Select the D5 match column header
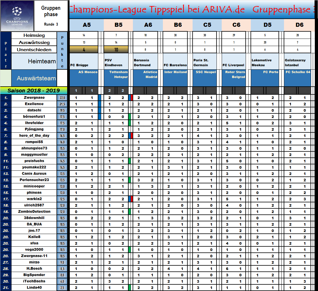The width and height of the screenshot is (318, 291). point(268,25)
